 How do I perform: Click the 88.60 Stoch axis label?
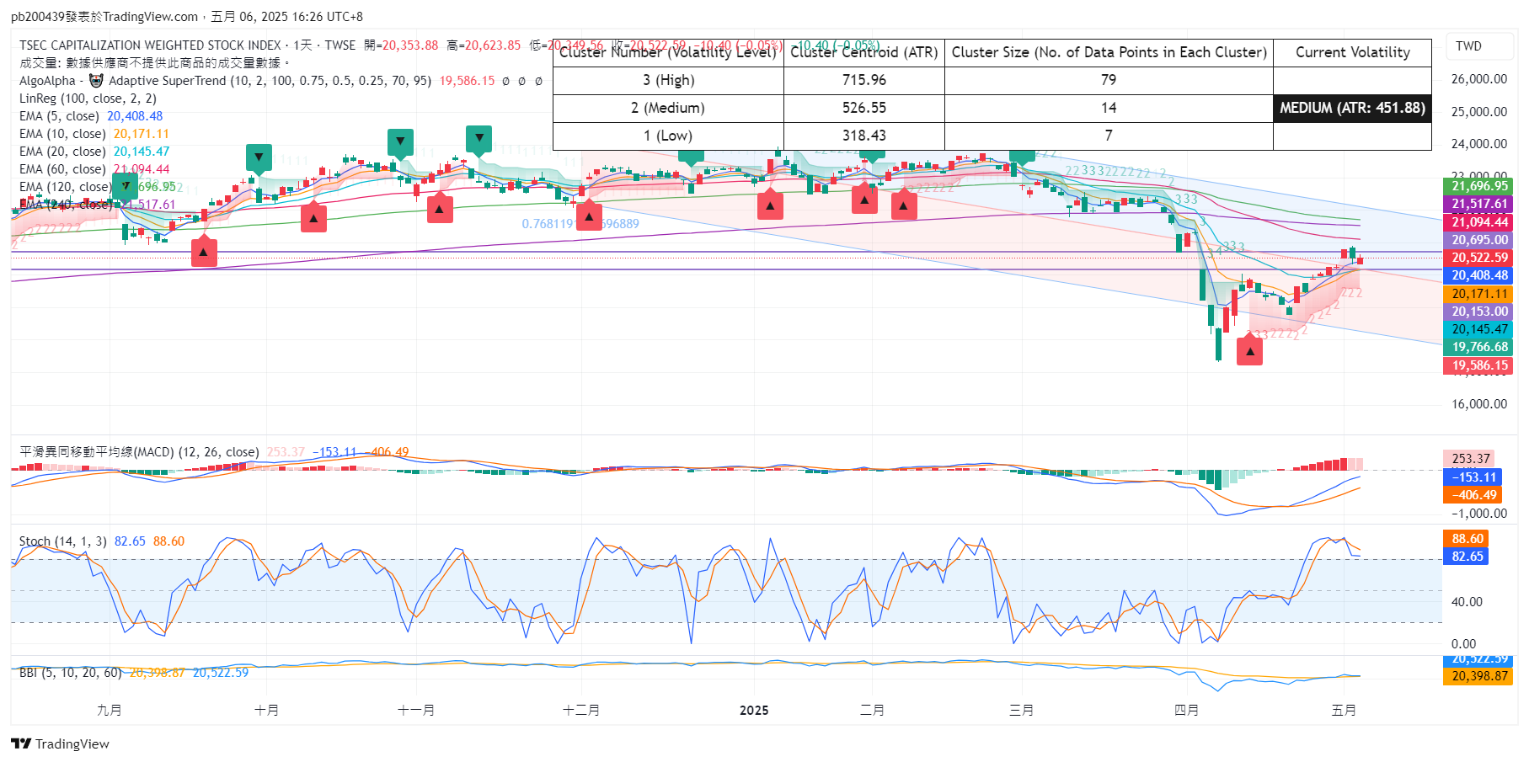pos(1466,539)
